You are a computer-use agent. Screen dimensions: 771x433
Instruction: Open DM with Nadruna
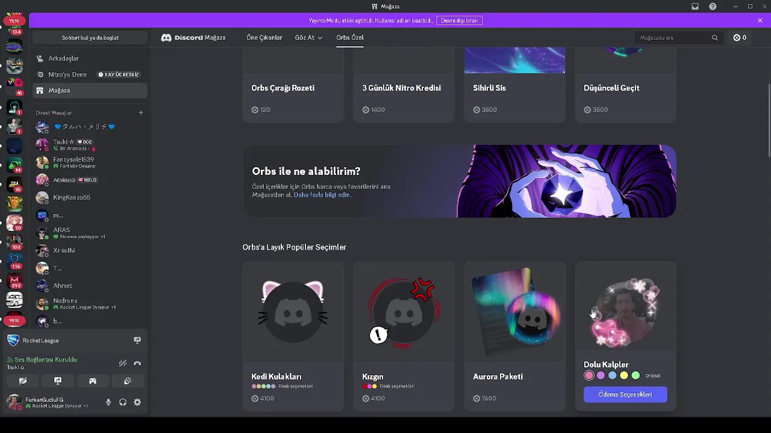tap(90, 303)
